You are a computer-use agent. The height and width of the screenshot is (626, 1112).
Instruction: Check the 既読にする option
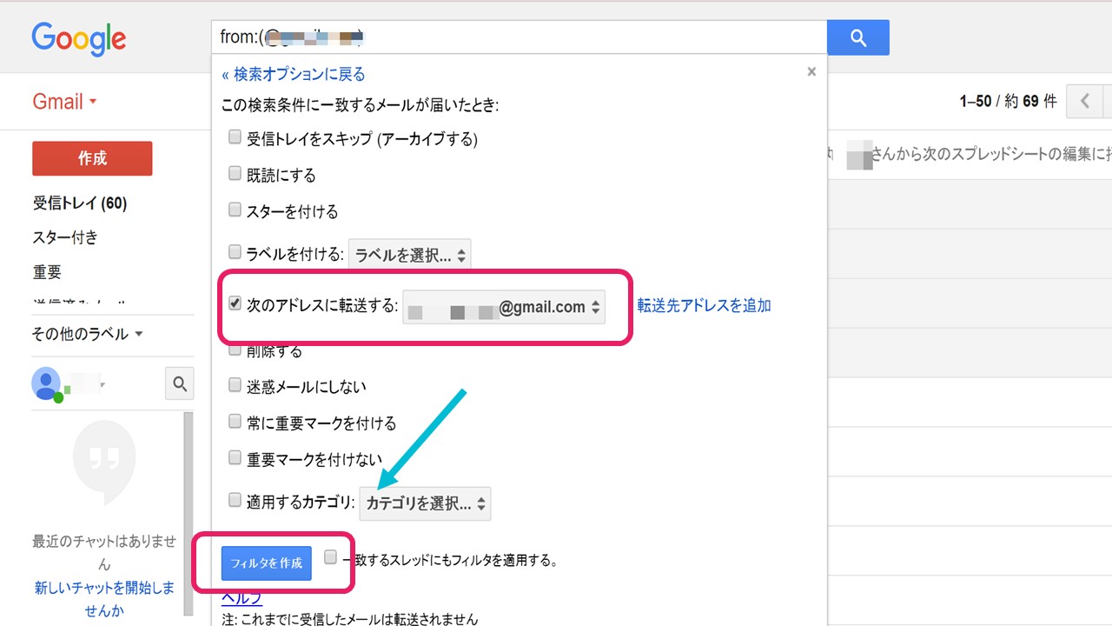tap(235, 174)
